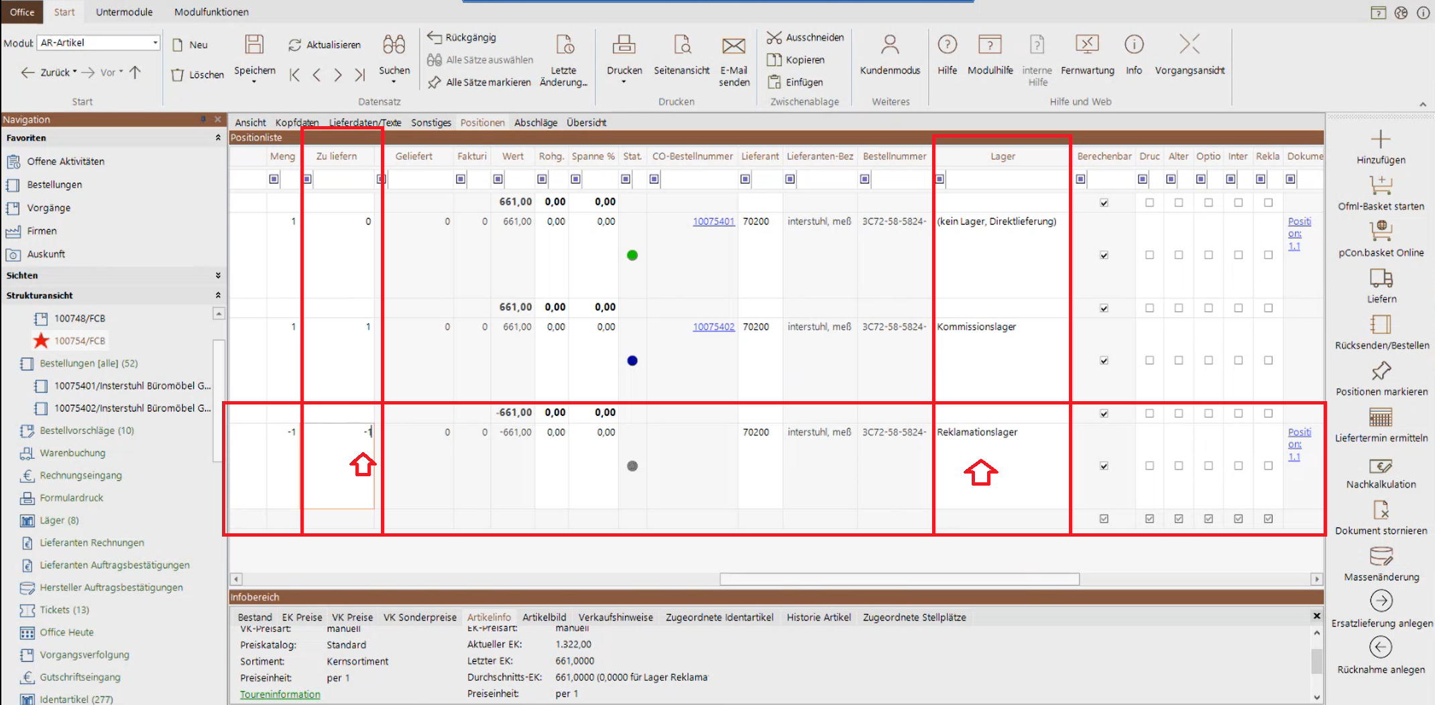Click the Liefern truck icon
The height and width of the screenshot is (705, 1435).
pyautogui.click(x=1381, y=278)
